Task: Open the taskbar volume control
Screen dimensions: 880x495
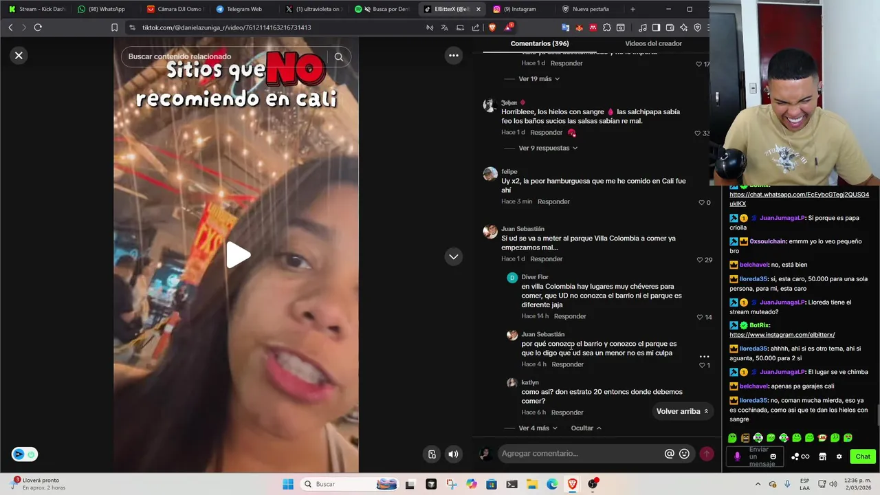Action: tap(833, 484)
